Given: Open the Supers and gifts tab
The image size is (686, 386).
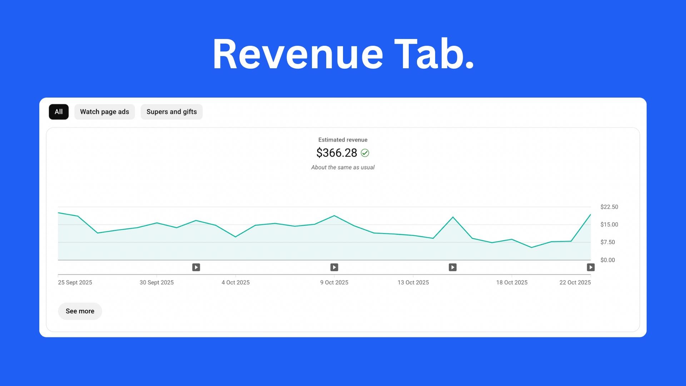Looking at the screenshot, I should point(171,112).
